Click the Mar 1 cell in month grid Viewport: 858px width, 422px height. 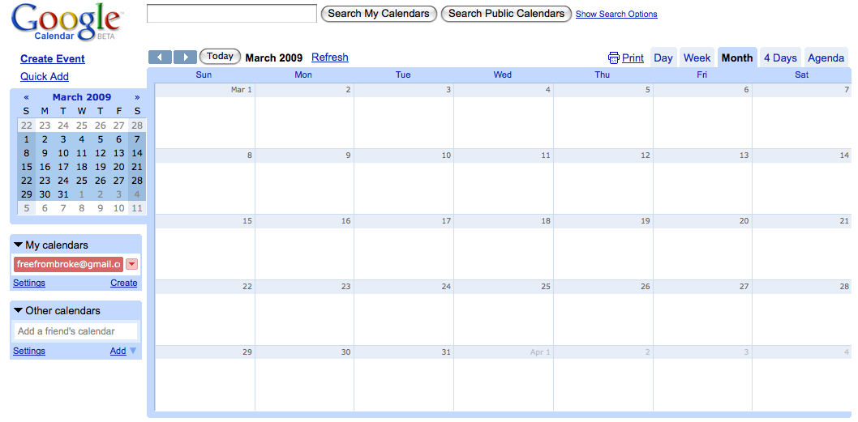[x=204, y=116]
